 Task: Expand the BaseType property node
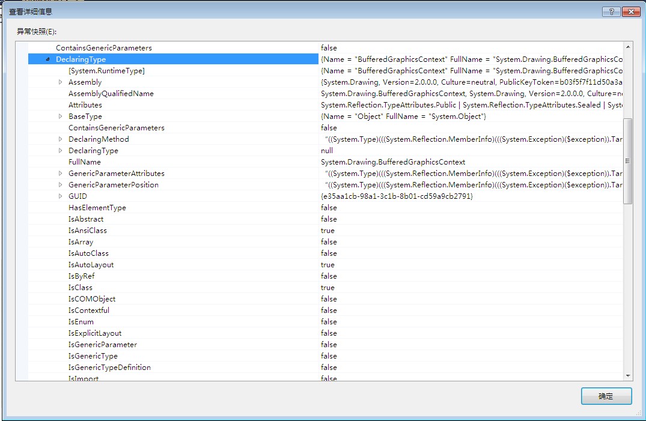60,117
